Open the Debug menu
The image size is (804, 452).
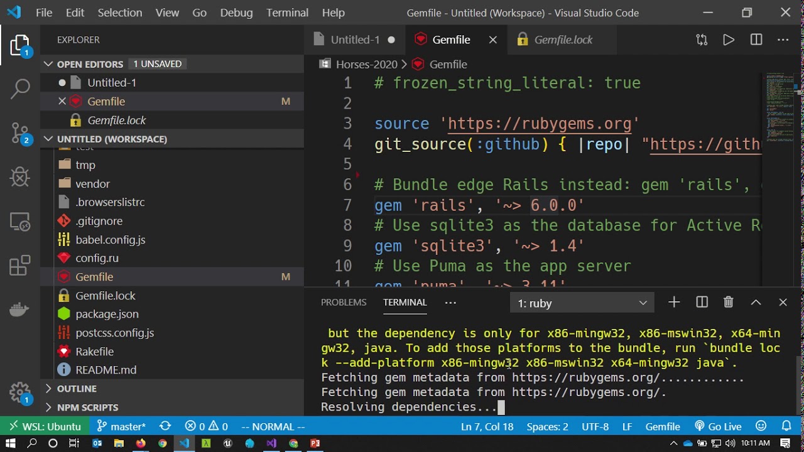pyautogui.click(x=236, y=13)
